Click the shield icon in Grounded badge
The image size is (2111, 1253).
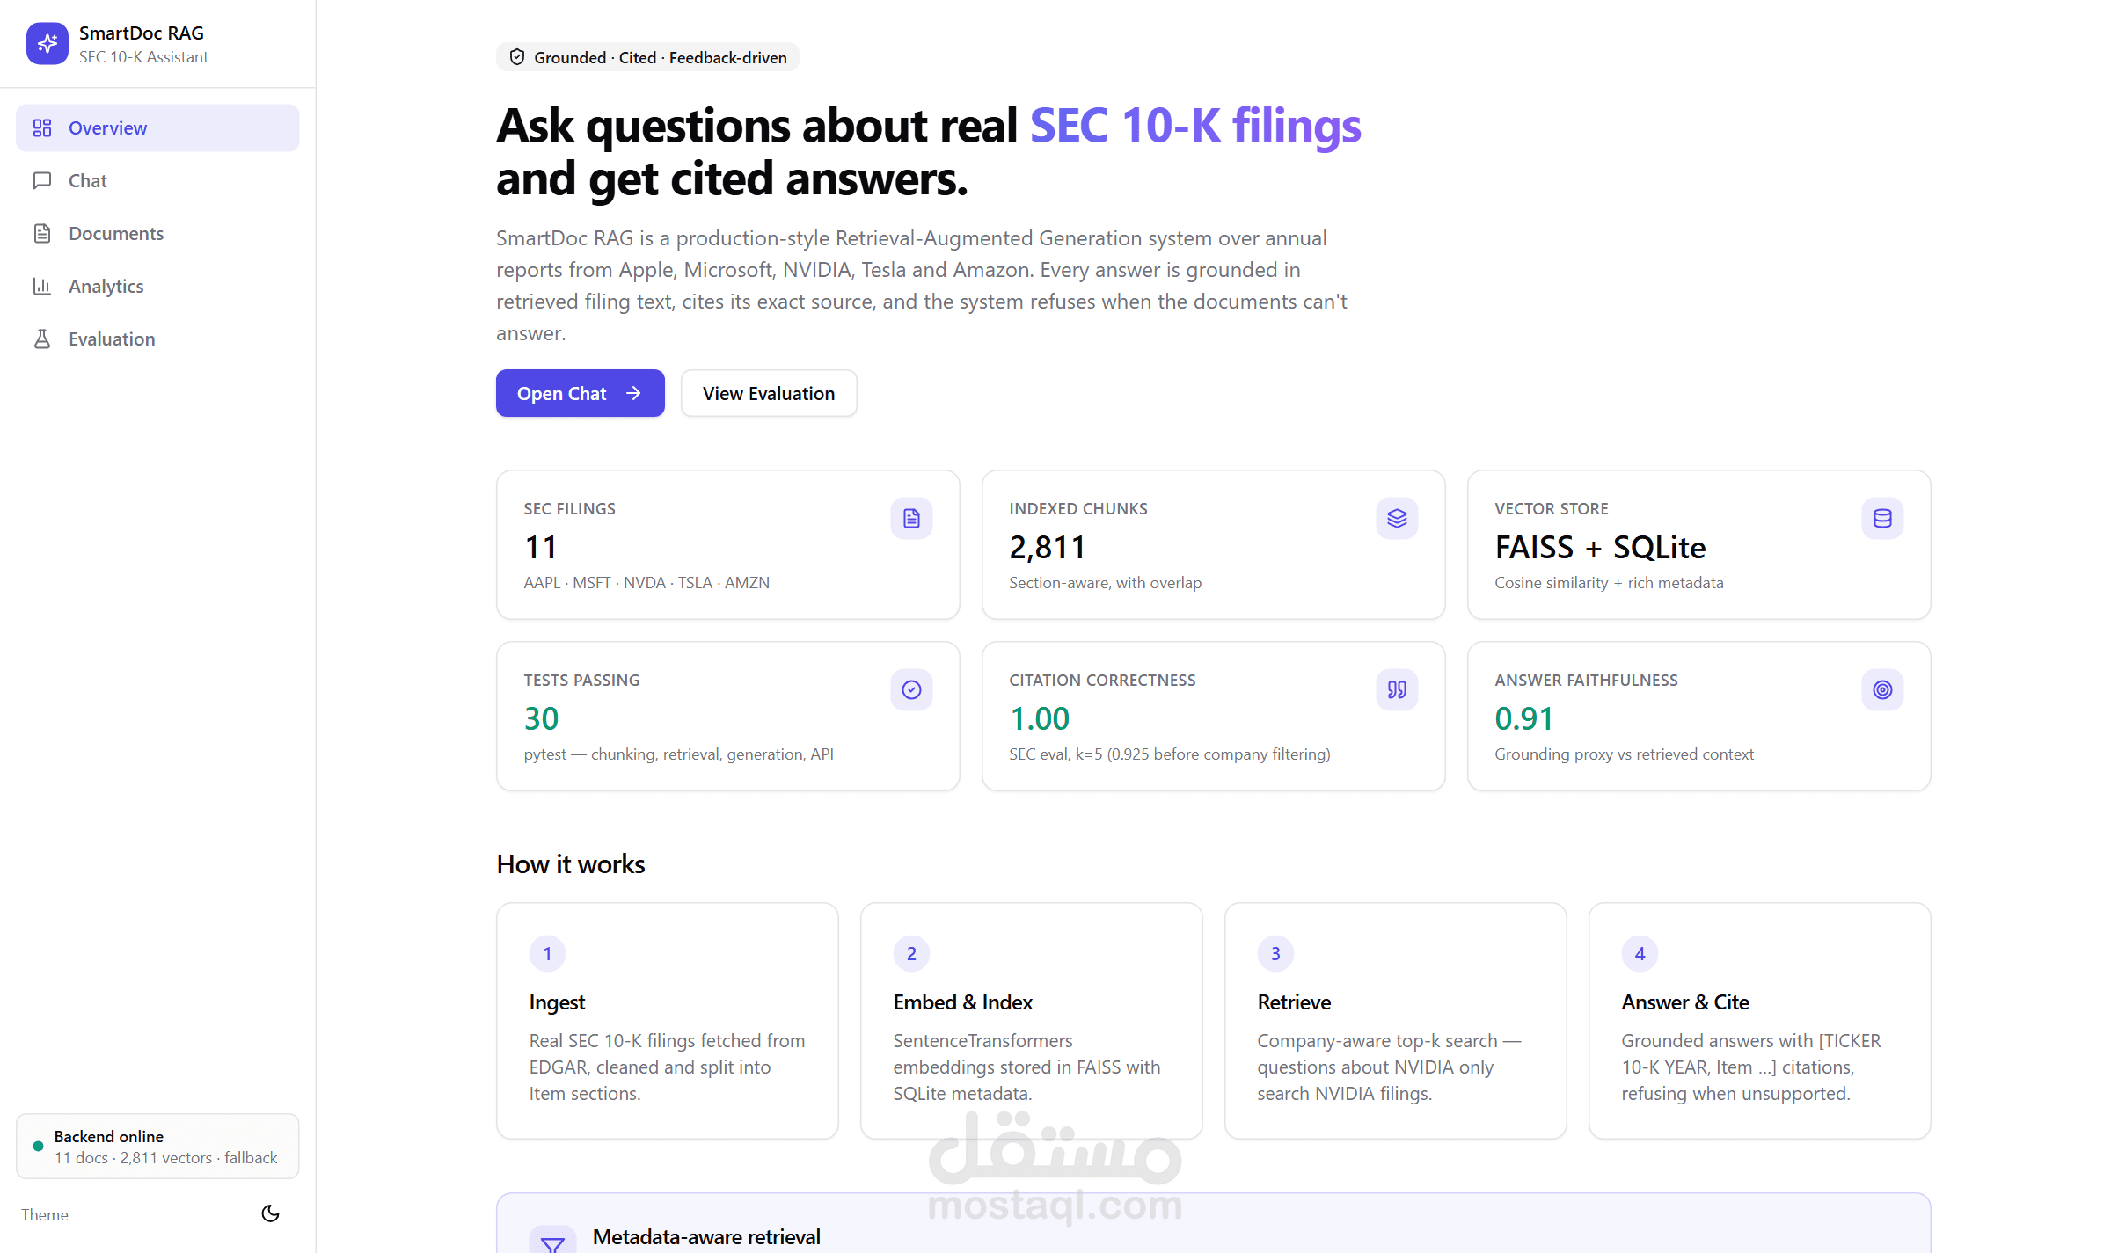(517, 57)
